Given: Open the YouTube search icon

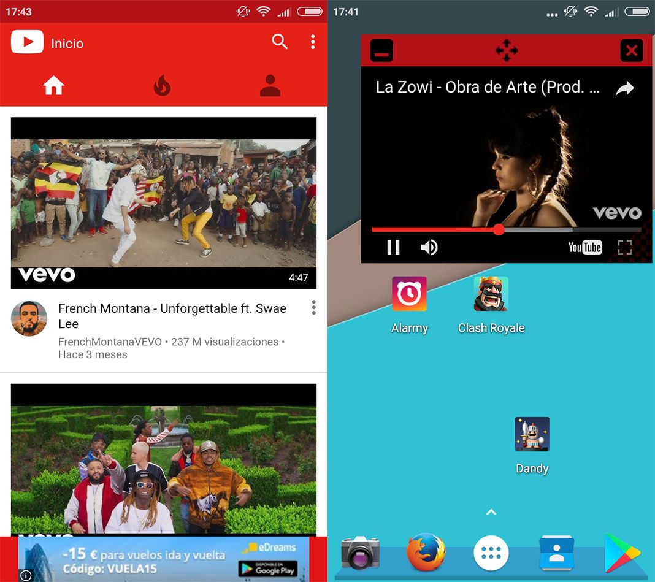Looking at the screenshot, I should click(280, 42).
